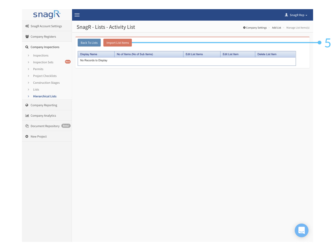Viewport: 335px width, 251px height.
Task: Select New Project menu item
Action: 47,136
